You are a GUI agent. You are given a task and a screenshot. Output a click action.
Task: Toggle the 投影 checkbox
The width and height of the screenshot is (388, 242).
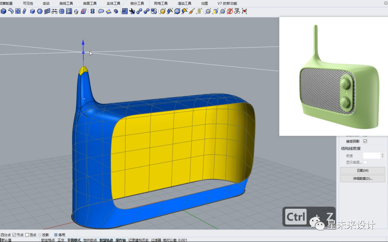[40, 235]
